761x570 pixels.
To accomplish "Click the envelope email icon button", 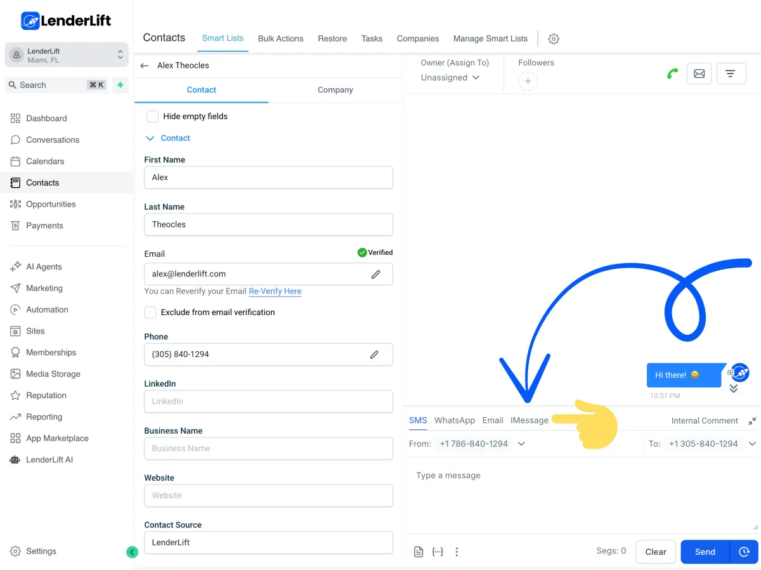I will 699,74.
